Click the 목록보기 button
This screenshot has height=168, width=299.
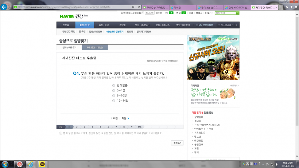(x=177, y=143)
